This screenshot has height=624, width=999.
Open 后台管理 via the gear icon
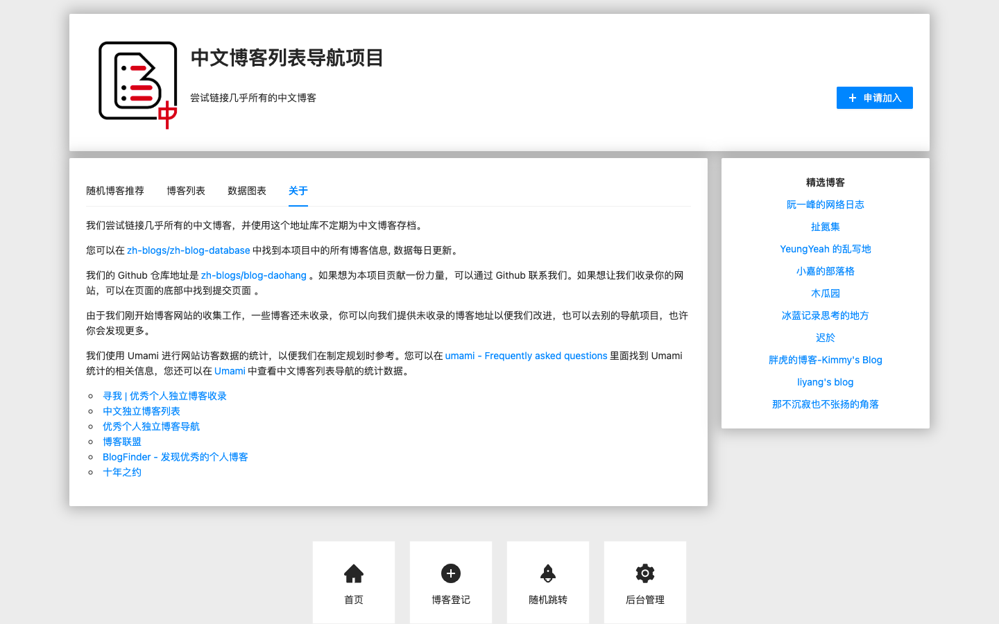point(644,573)
